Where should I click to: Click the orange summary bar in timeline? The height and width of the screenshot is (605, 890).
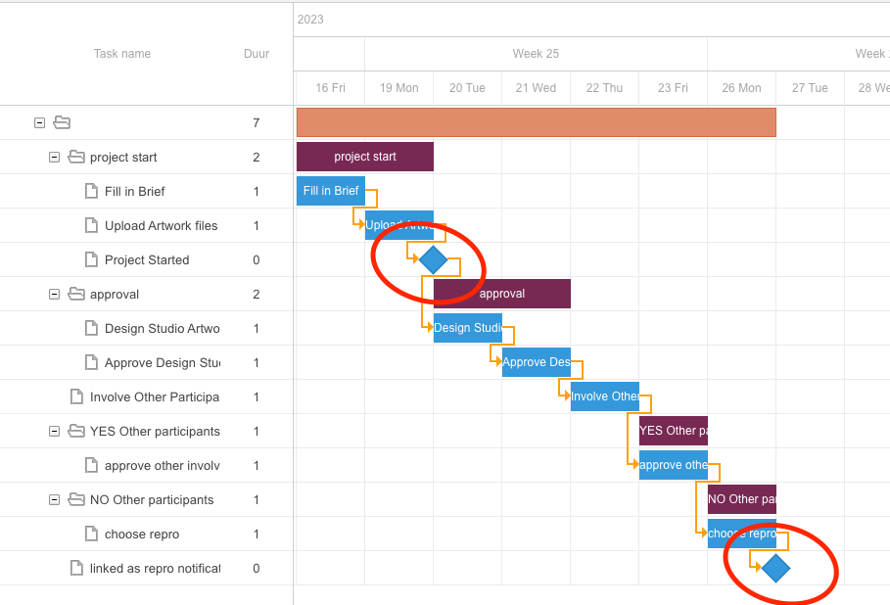pos(536,122)
